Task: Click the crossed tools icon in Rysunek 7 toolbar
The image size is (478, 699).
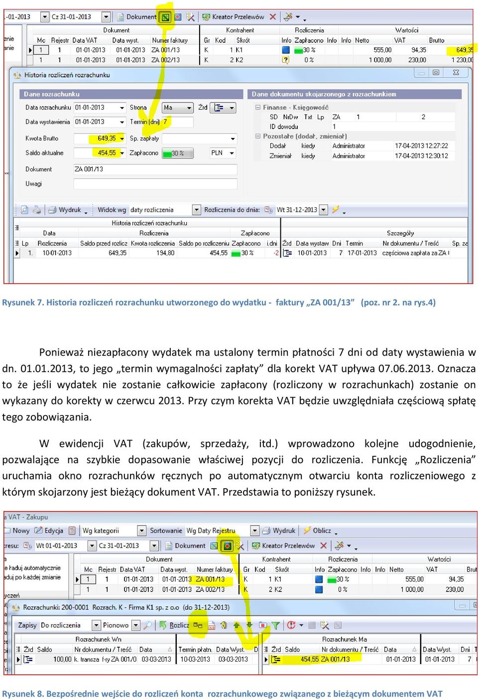Action: coord(191,17)
